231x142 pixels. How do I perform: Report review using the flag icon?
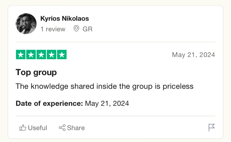pos(211,127)
